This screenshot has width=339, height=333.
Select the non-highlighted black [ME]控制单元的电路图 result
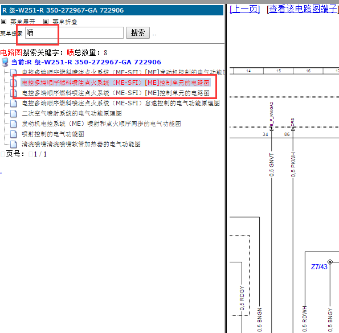point(116,93)
